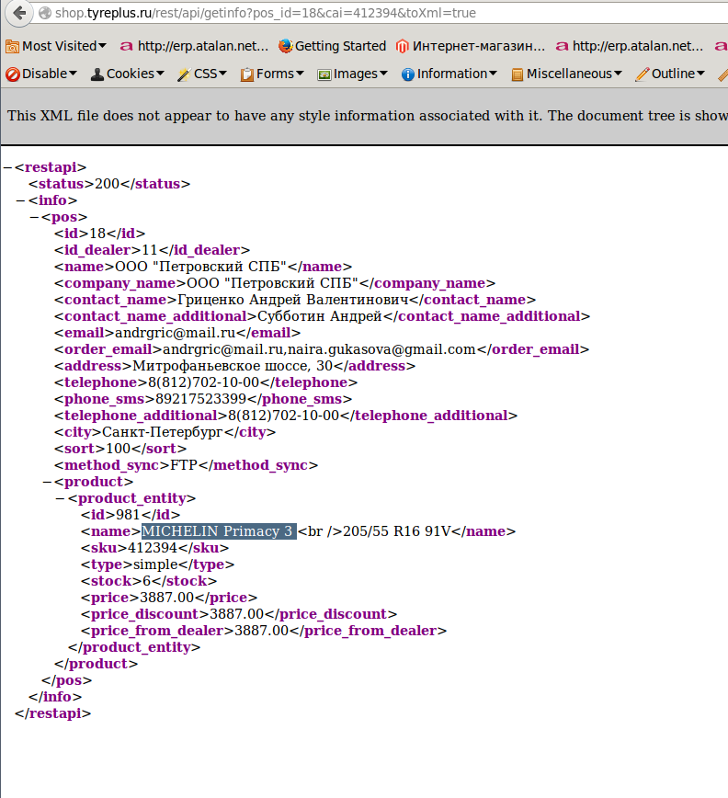Screen dimensions: 728x798
Task: Click the price_discount value 3887.00
Action: coord(236,614)
